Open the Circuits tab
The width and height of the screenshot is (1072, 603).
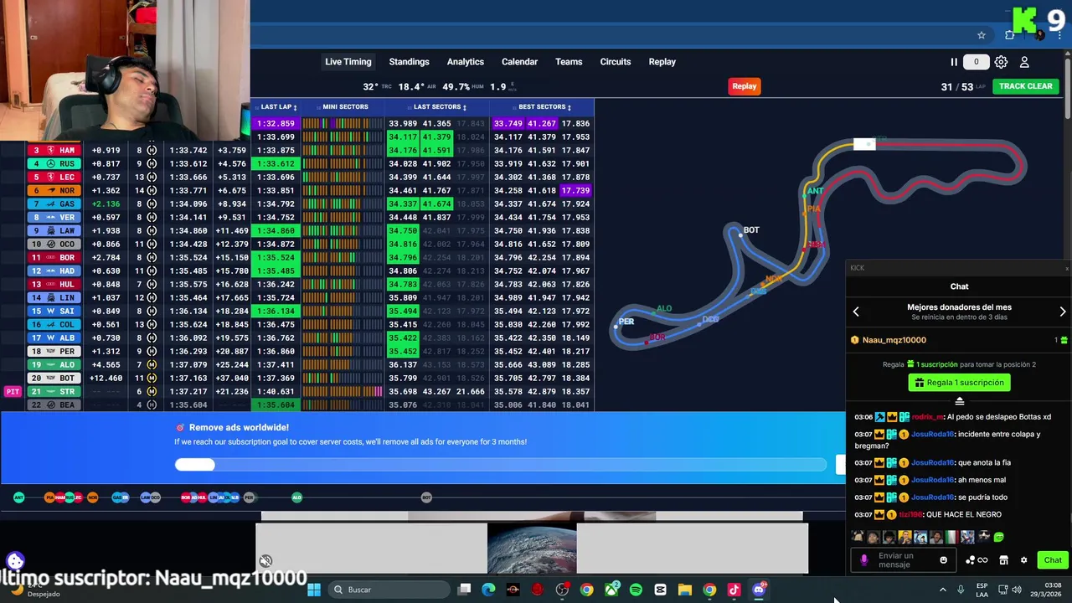coord(616,62)
